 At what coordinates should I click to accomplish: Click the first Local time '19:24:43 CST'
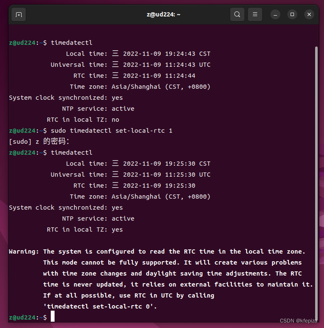(187, 54)
